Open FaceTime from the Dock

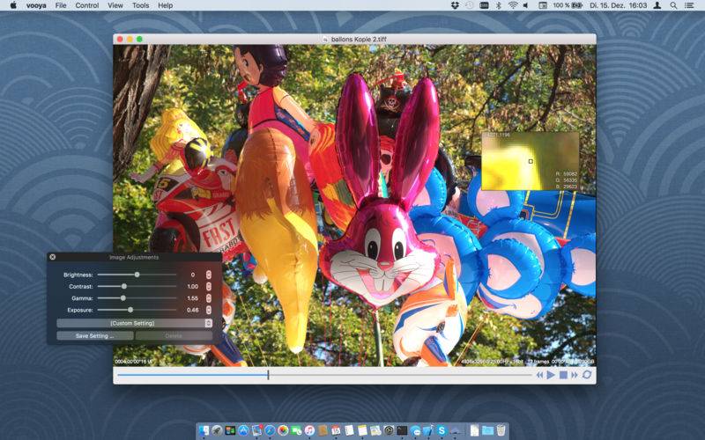pyautogui.click(x=296, y=430)
